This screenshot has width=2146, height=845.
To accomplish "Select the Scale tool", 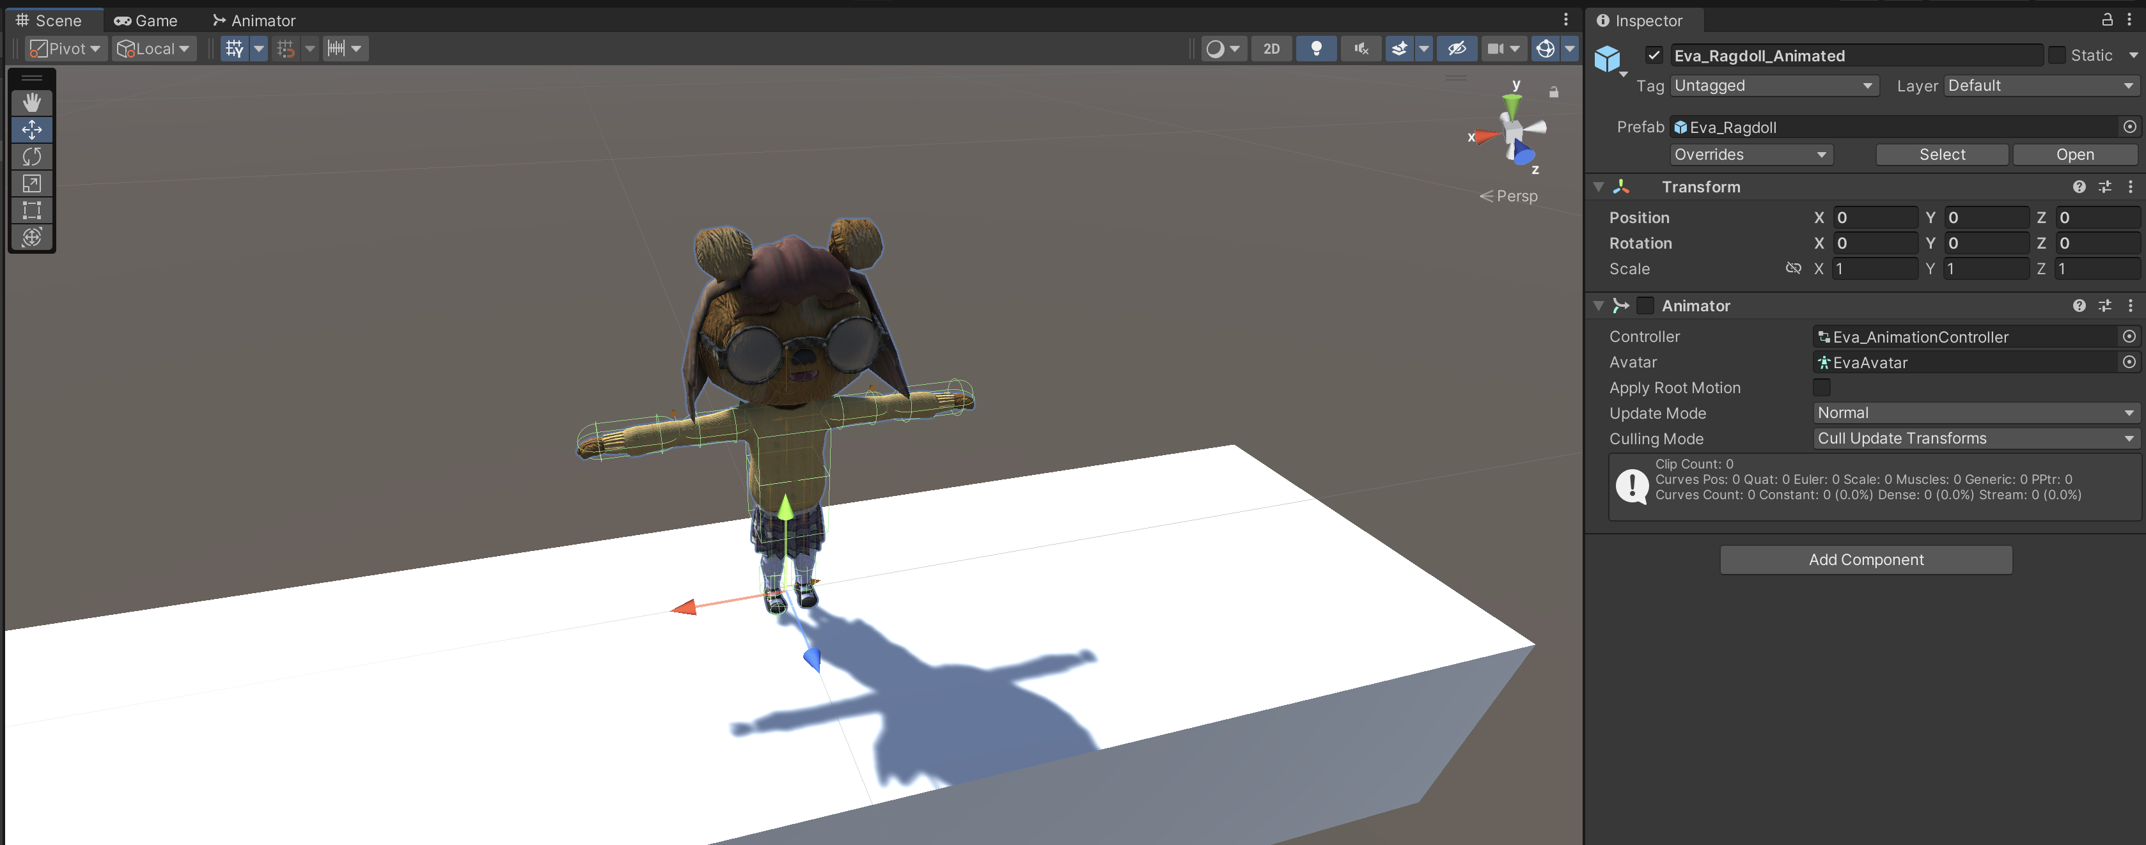I will tap(32, 183).
